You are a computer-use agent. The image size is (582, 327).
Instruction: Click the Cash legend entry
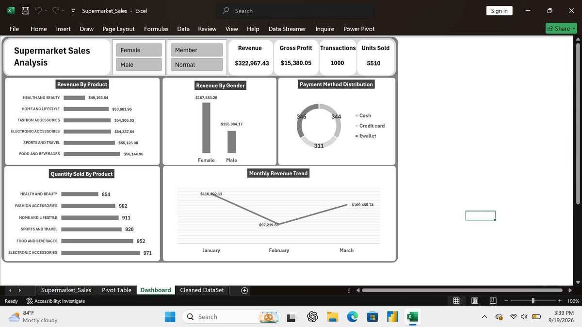coord(364,115)
